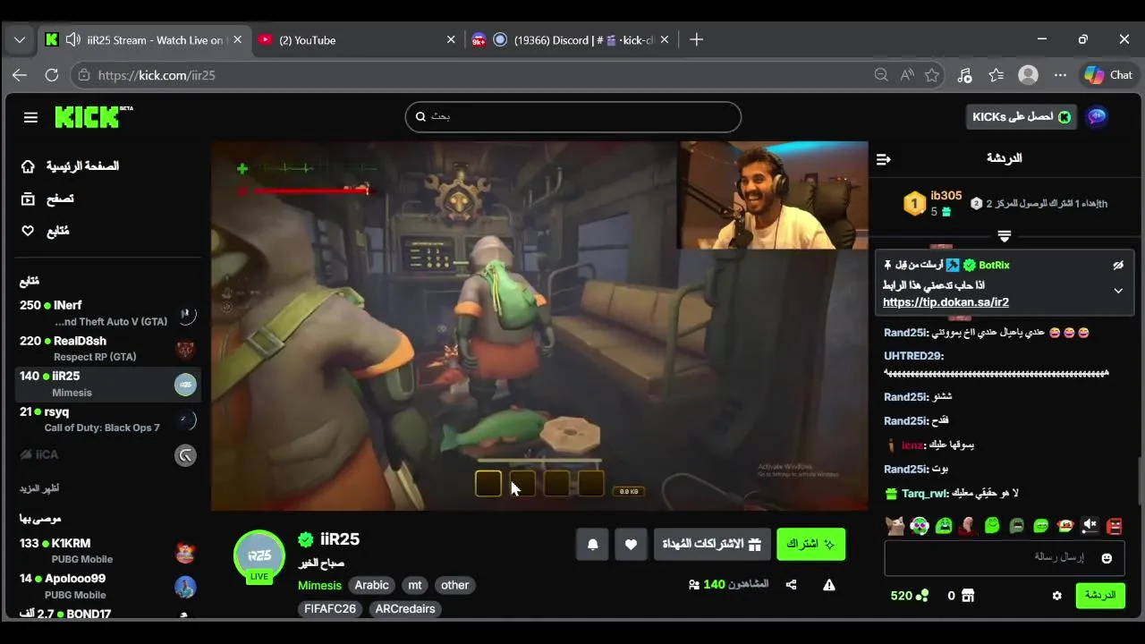This screenshot has width=1145, height=644.
Task: Click the share stream icon
Action: click(791, 585)
